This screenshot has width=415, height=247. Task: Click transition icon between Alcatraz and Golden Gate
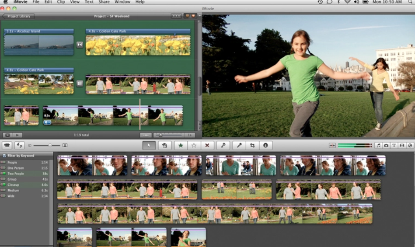80,45
